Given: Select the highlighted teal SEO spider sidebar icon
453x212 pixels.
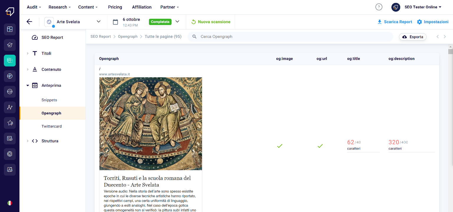Looking at the screenshot, I should [x=10, y=61].
